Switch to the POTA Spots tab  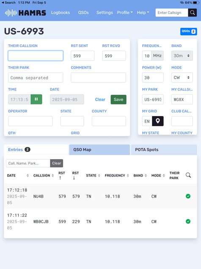click(164, 150)
